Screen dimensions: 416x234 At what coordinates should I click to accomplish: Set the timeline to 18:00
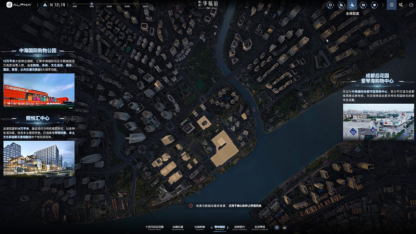pyautogui.click(x=145, y=6)
